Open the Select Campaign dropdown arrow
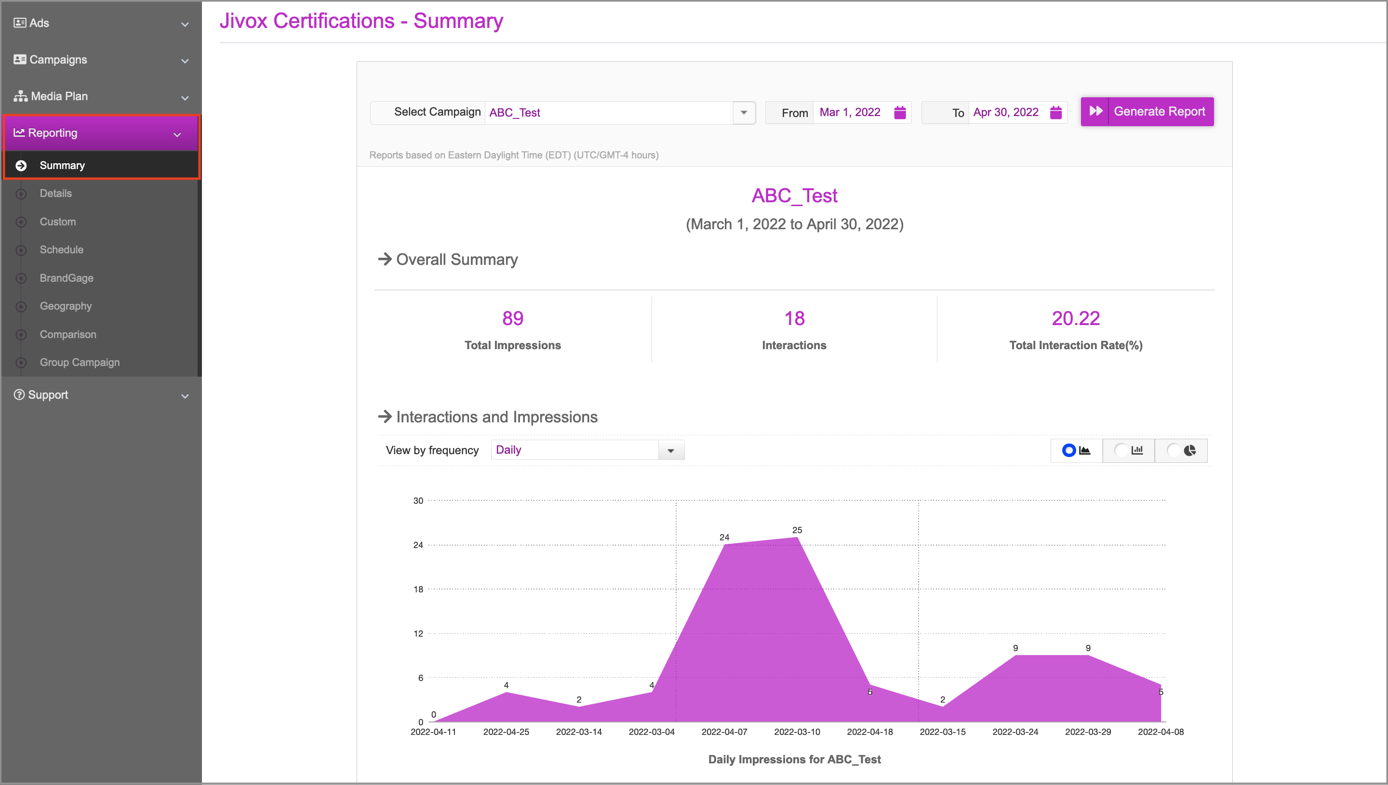This screenshot has height=785, width=1388. pyautogui.click(x=744, y=113)
